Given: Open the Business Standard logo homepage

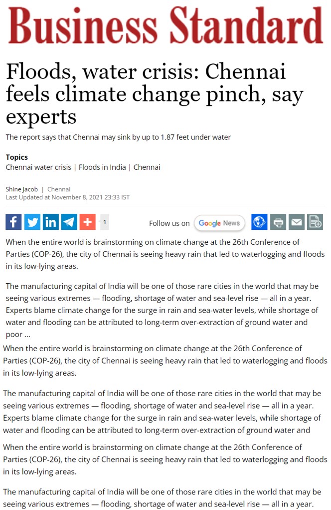Looking at the screenshot, I should pyautogui.click(x=166, y=25).
